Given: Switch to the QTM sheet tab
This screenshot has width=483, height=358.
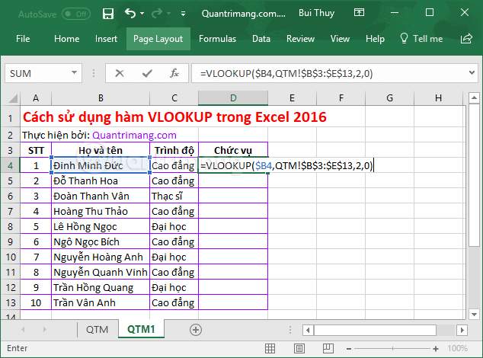Looking at the screenshot, I should pos(97,330).
